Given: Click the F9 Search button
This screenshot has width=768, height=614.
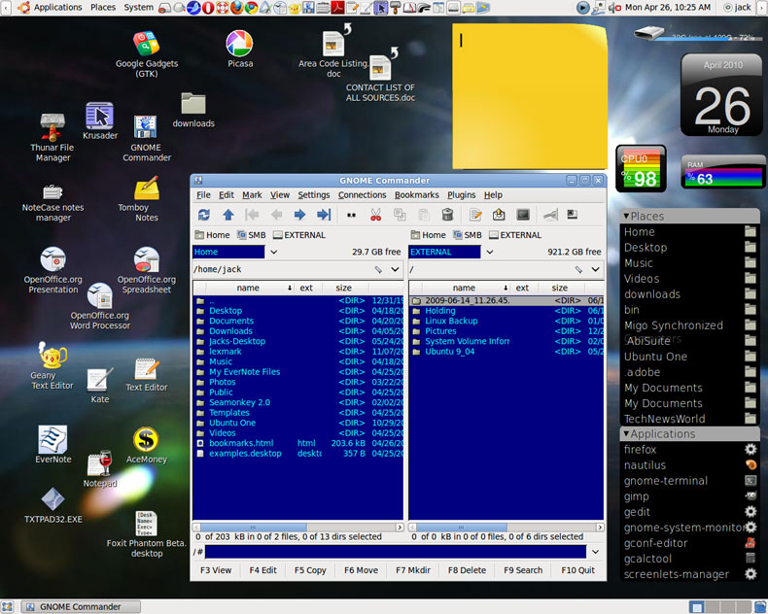Looking at the screenshot, I should tap(523, 570).
